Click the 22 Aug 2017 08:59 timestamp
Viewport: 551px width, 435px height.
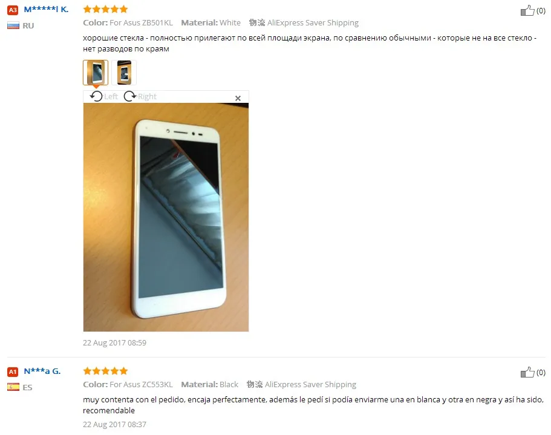(114, 342)
